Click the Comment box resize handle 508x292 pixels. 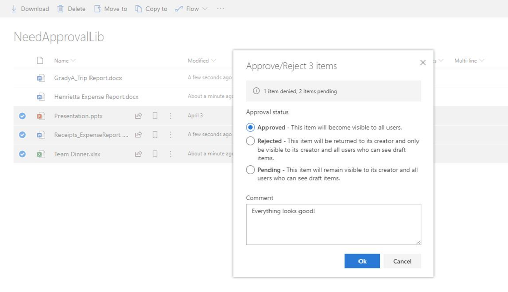[x=419, y=242]
